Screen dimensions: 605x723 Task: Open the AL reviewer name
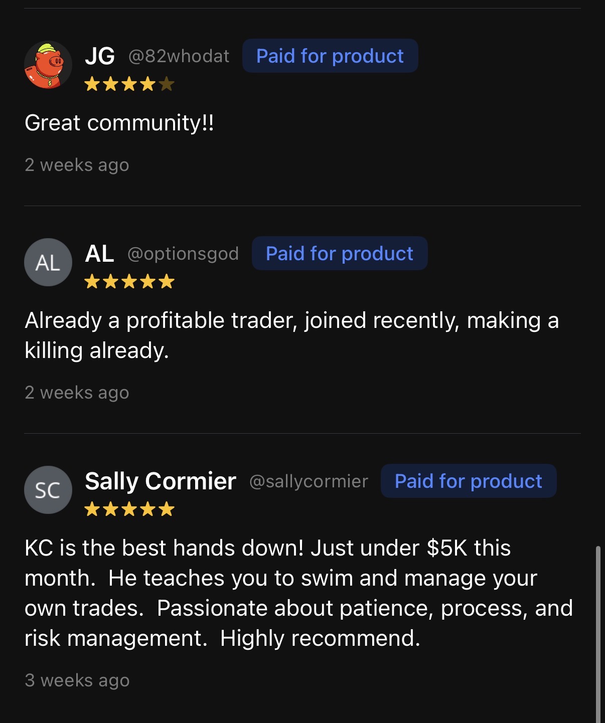(x=99, y=253)
